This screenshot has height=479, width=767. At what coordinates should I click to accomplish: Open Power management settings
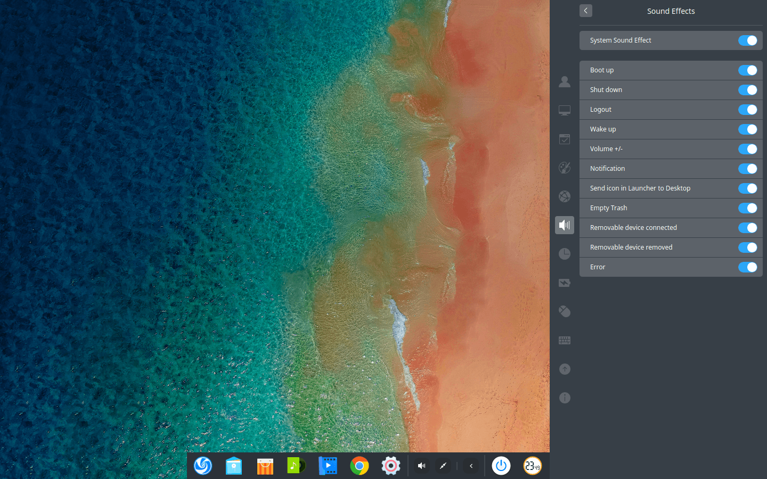pos(565,283)
